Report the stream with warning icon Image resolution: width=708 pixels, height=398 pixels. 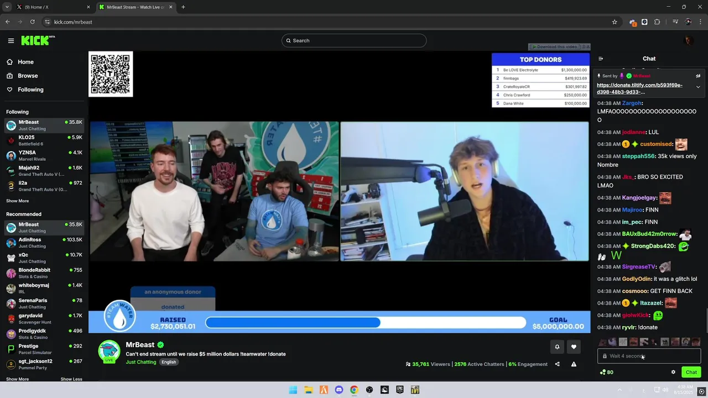pyautogui.click(x=574, y=364)
